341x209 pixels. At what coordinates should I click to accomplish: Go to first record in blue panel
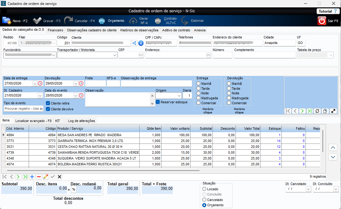(288, 111)
